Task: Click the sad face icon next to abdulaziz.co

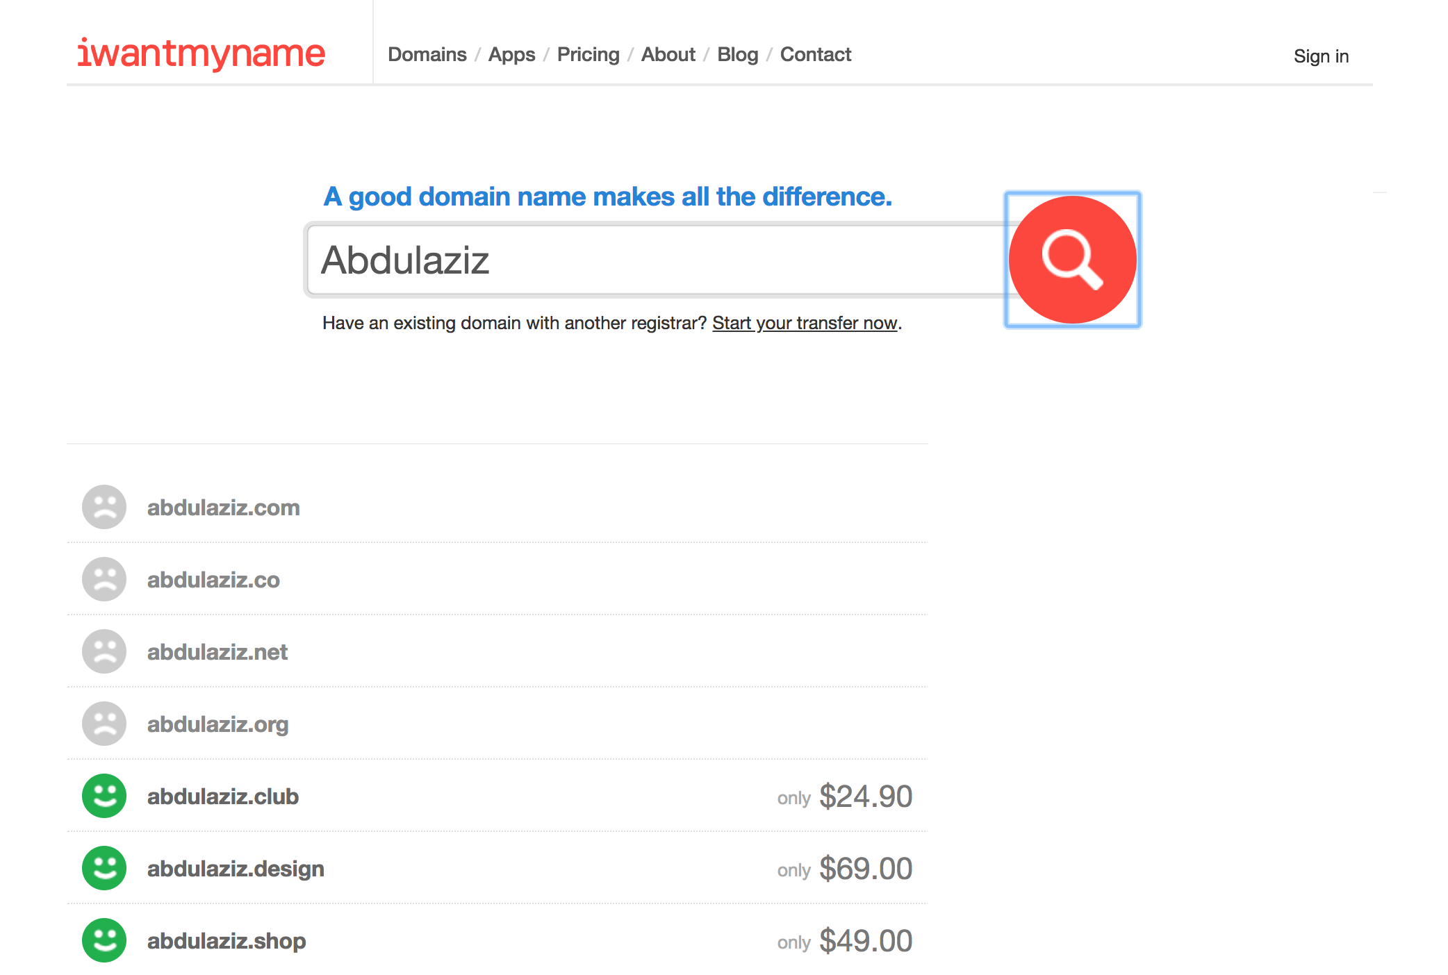Action: click(x=104, y=579)
